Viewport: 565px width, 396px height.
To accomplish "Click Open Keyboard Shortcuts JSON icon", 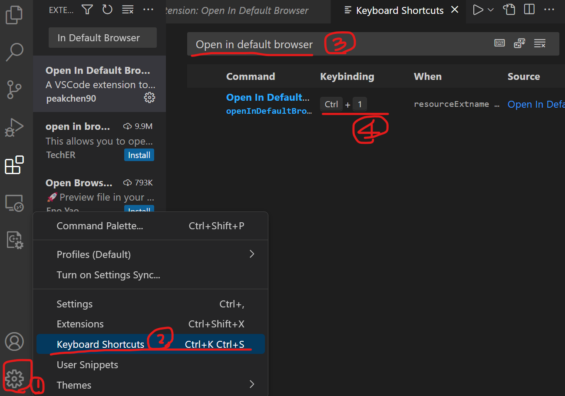I will [509, 9].
